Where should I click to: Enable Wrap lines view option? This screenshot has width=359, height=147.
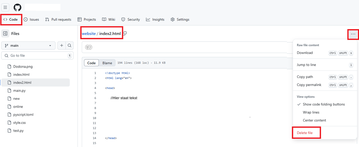pos(312,112)
